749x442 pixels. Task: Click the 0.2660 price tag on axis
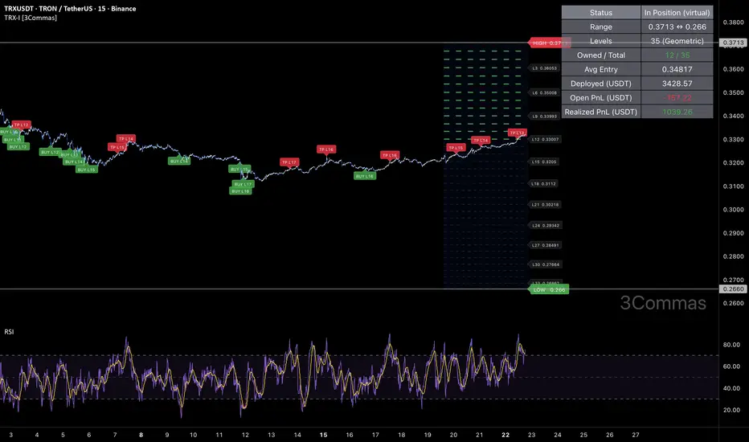point(733,289)
